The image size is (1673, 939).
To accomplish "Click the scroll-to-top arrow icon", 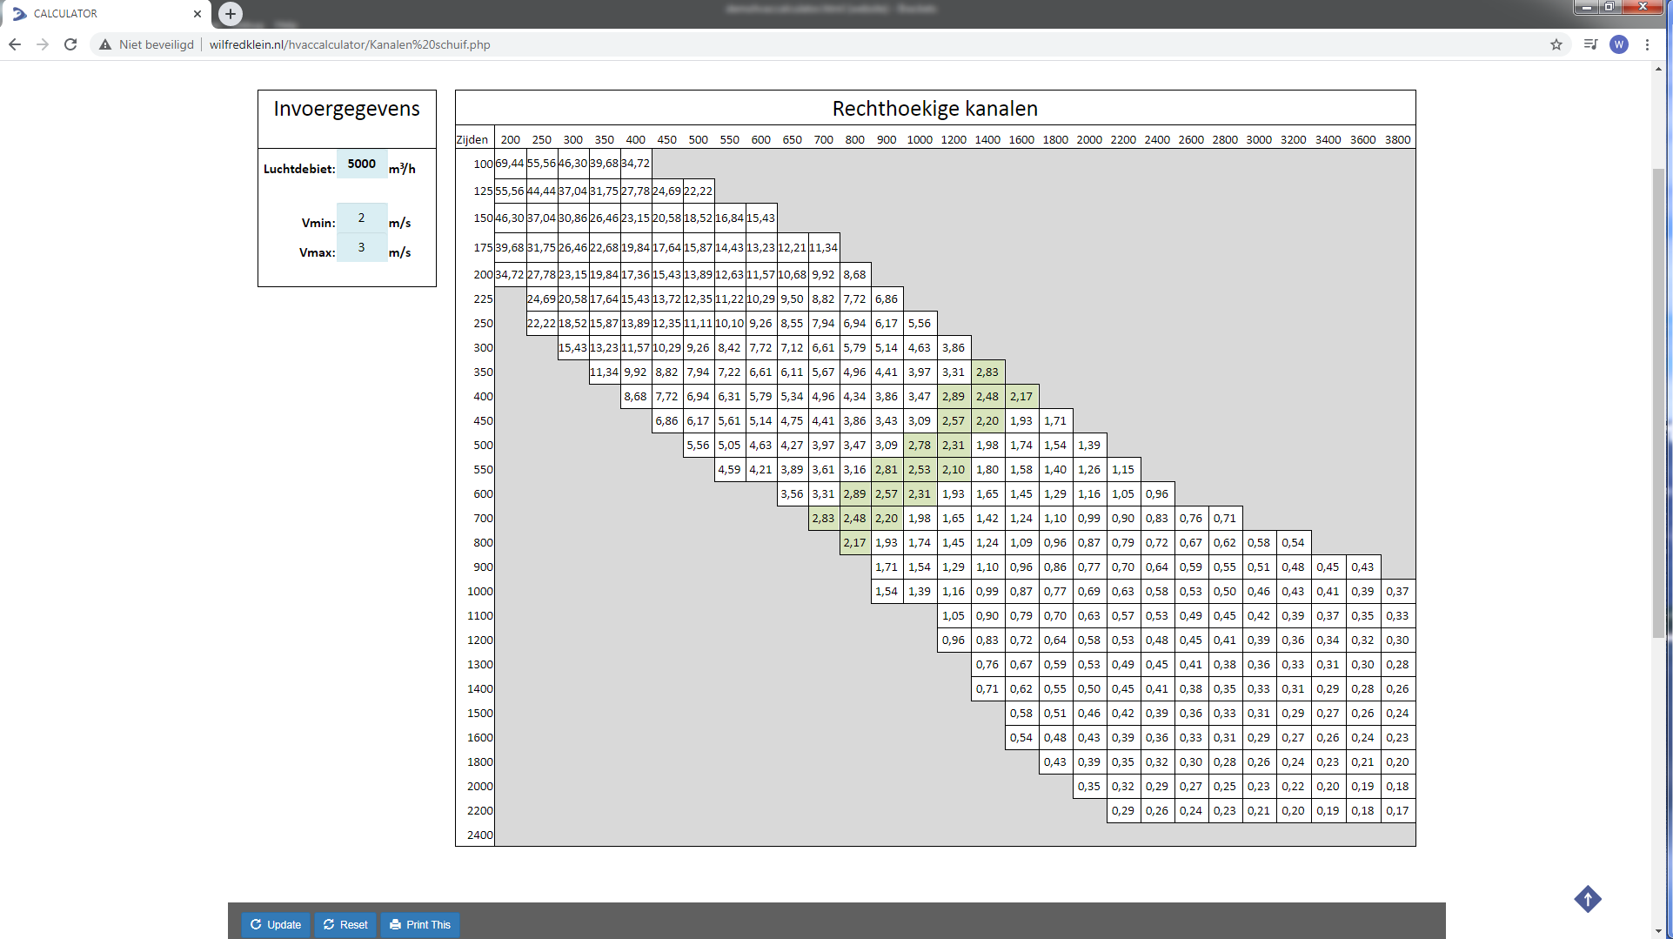I will (x=1587, y=899).
